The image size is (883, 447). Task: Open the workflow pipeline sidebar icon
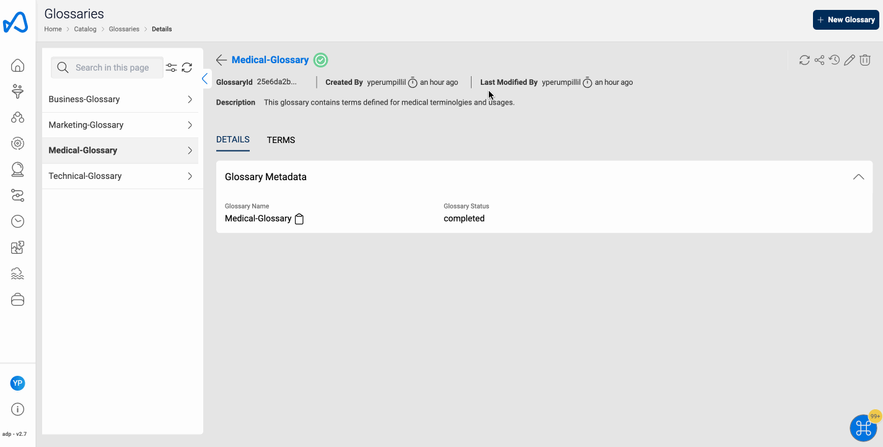(x=18, y=196)
